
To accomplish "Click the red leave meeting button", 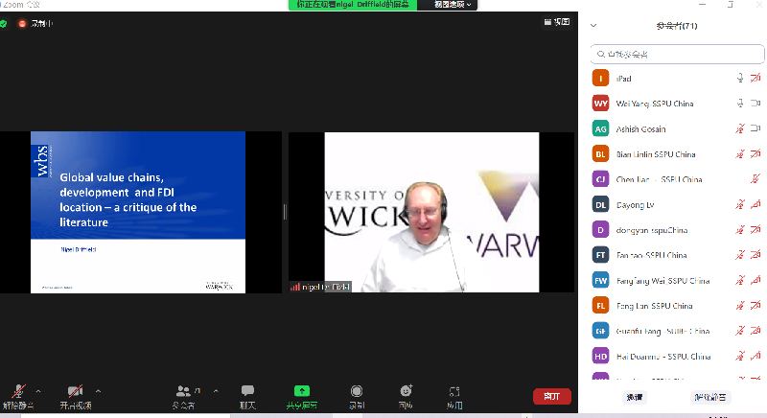I will (552, 397).
